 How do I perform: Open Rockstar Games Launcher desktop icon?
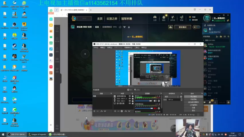(x=24, y=26)
